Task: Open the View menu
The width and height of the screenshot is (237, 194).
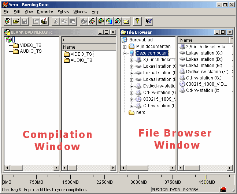Action: pos(29,12)
